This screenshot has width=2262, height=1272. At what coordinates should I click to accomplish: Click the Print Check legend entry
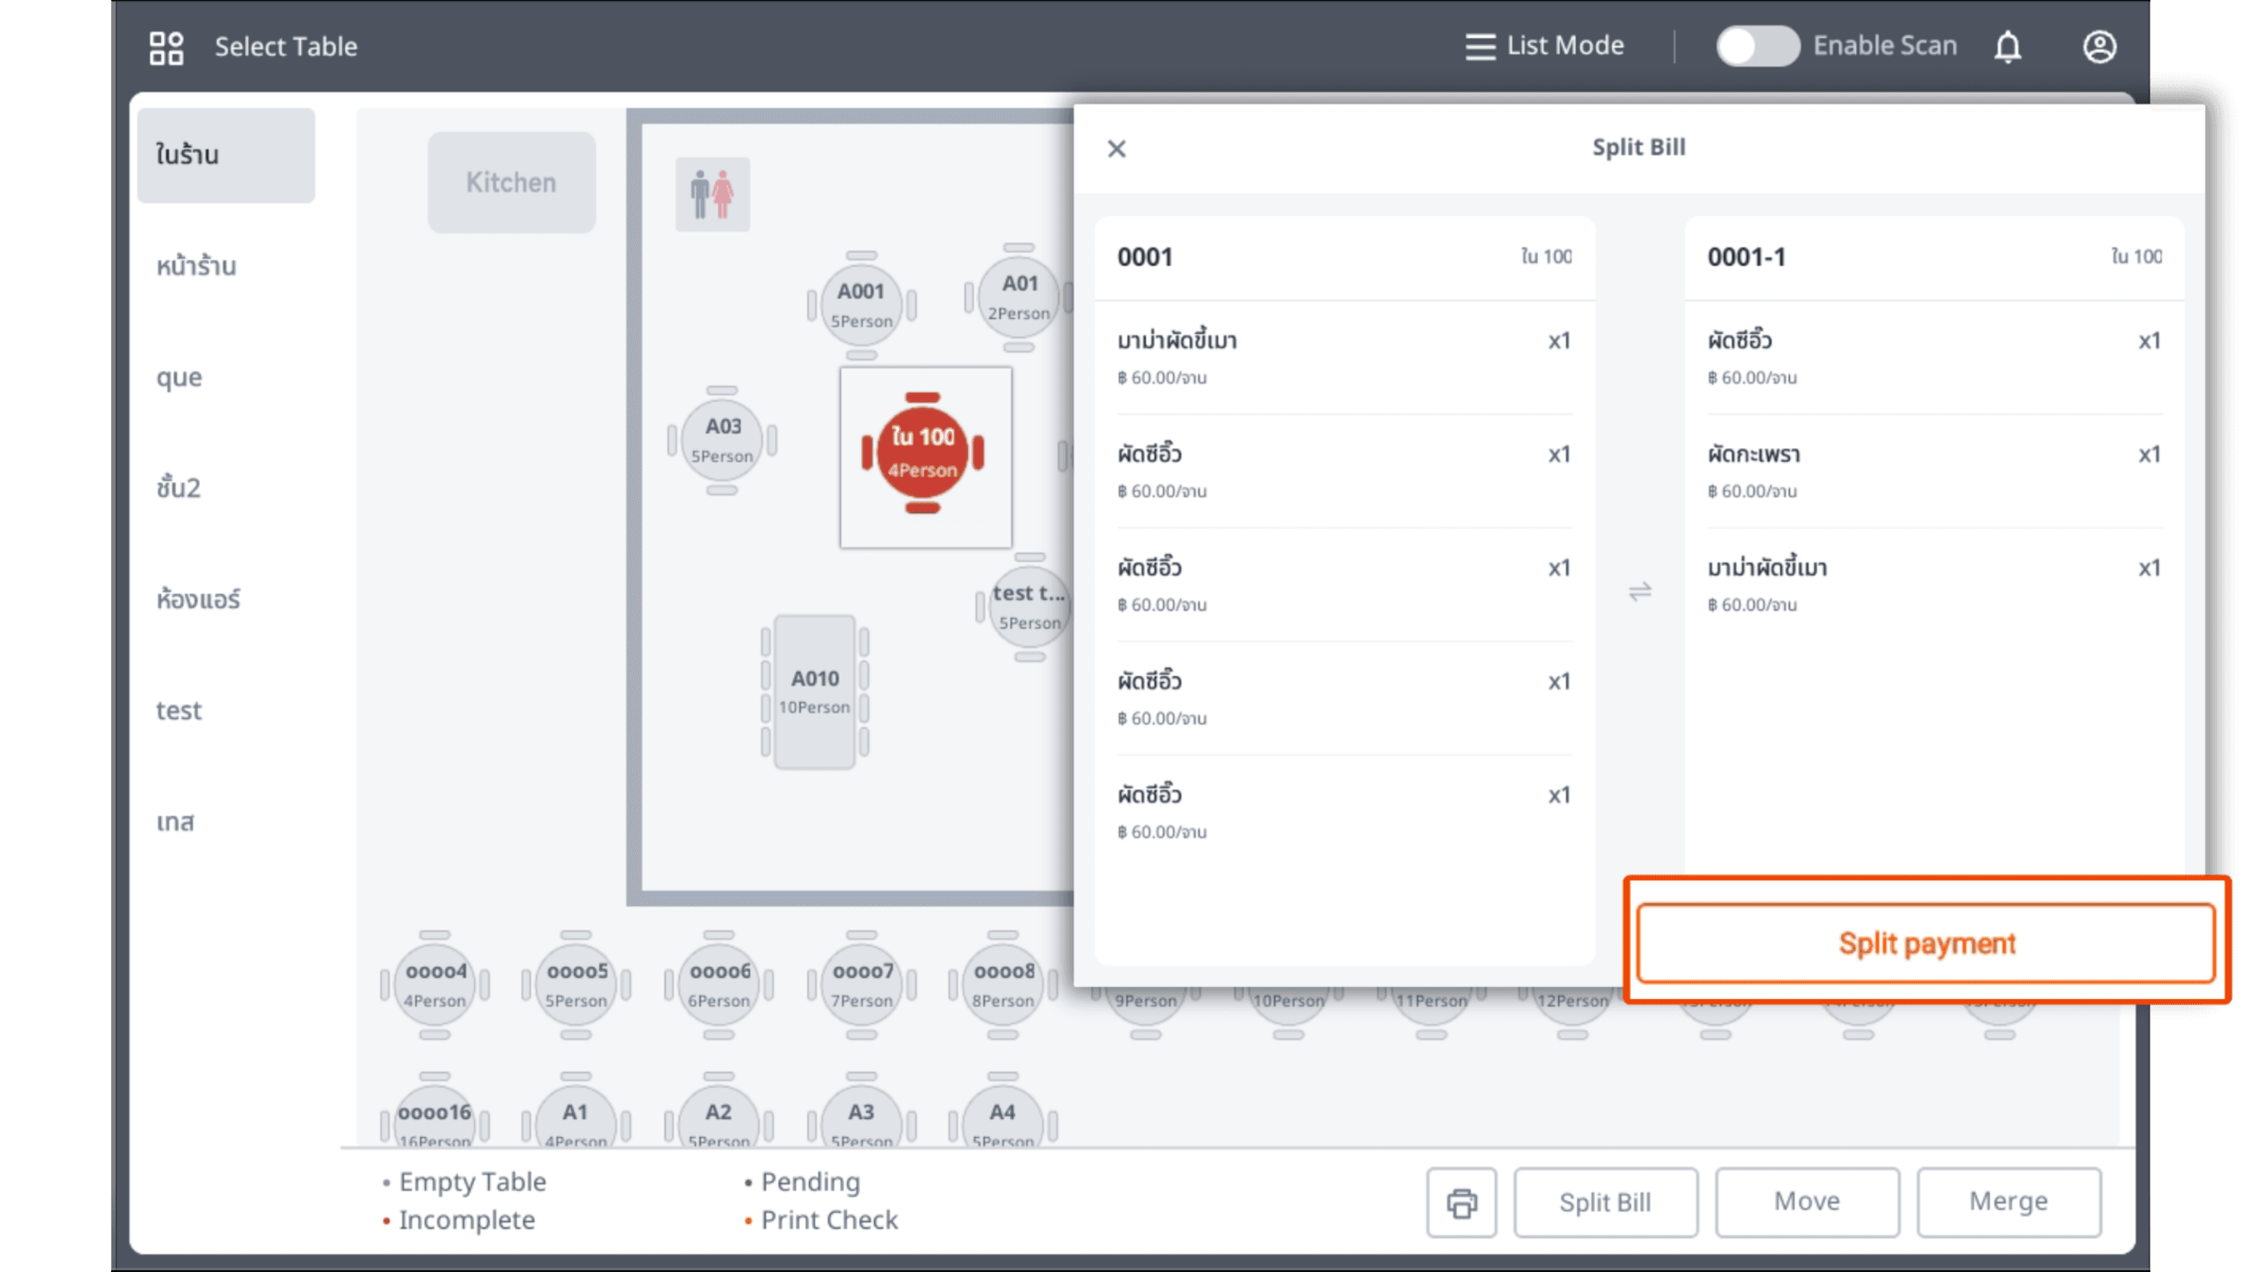(821, 1221)
